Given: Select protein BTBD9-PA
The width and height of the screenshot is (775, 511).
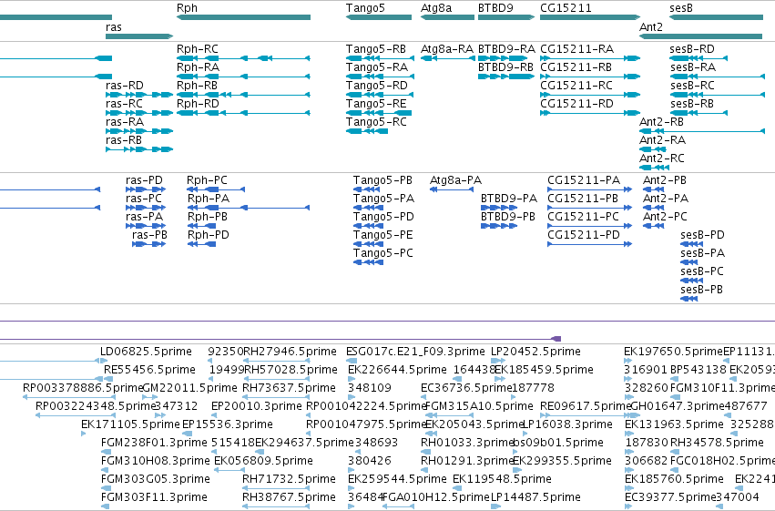Looking at the screenshot, I should coord(508,199).
